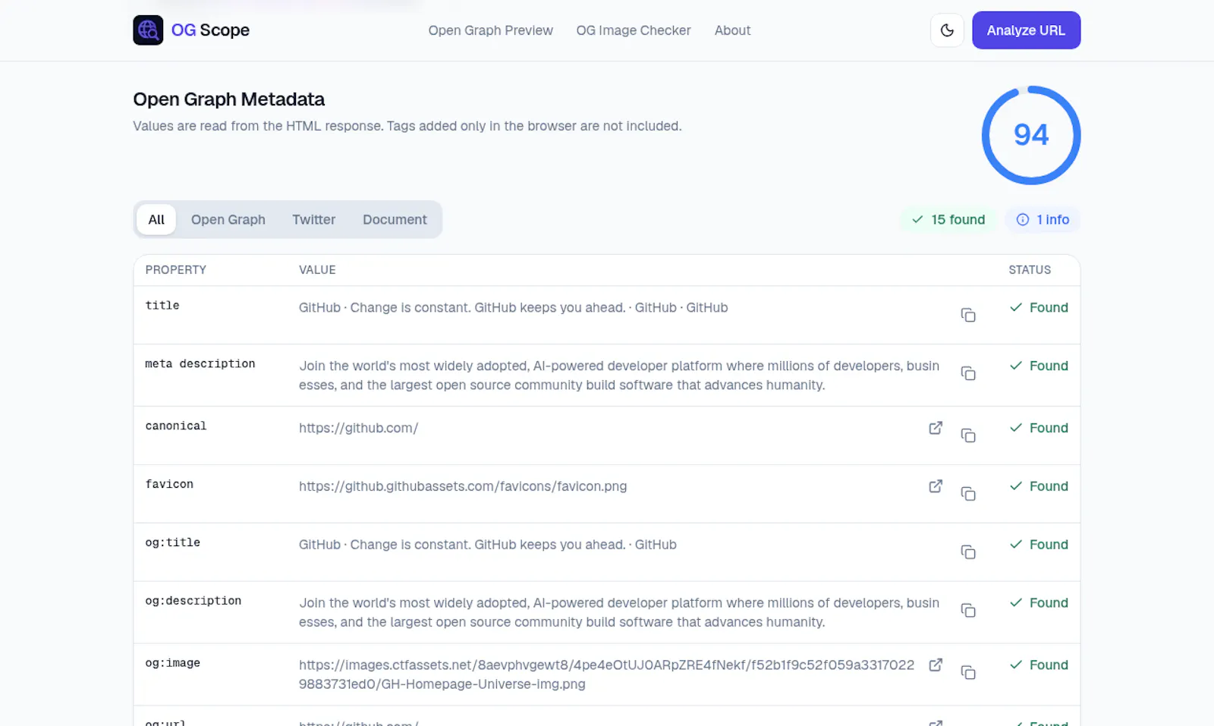
Task: Open og:image URL in new tab
Action: [x=936, y=665]
